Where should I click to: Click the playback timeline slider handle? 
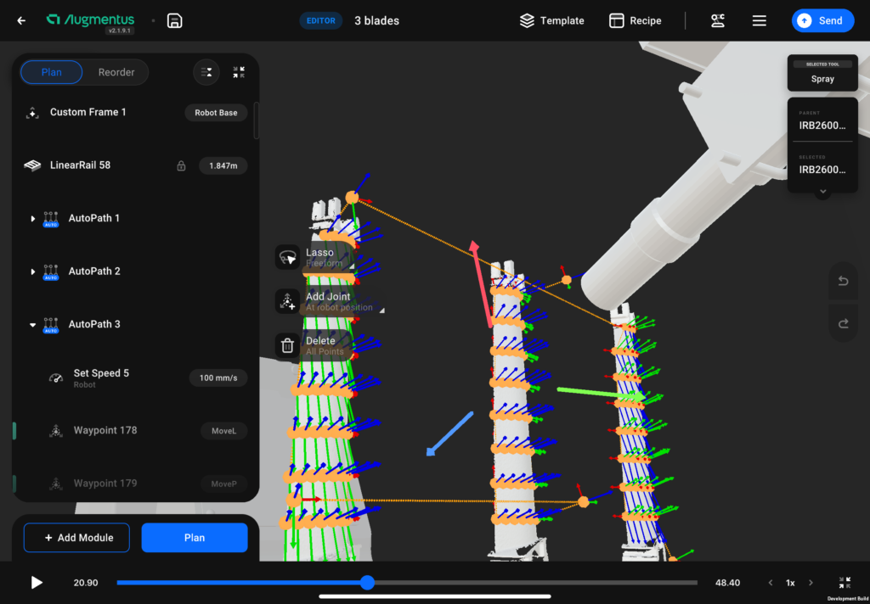coord(367,583)
